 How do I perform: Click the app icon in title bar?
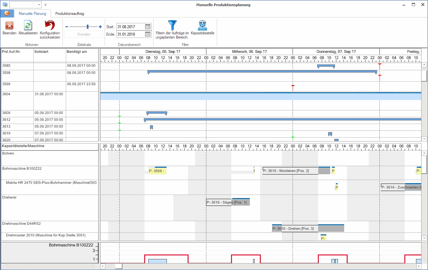click(5, 5)
